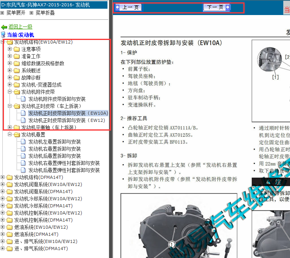
Task: Click folder icon of 系统概述
Action: pyautogui.click(x=17, y=70)
